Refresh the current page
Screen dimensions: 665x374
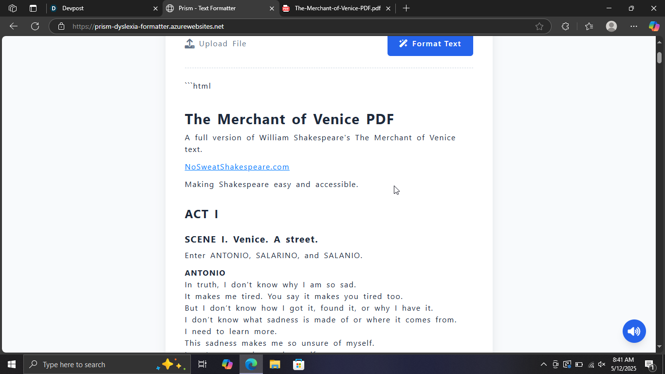click(35, 26)
